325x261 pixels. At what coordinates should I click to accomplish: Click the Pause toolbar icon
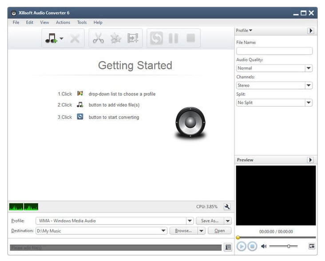173,38
